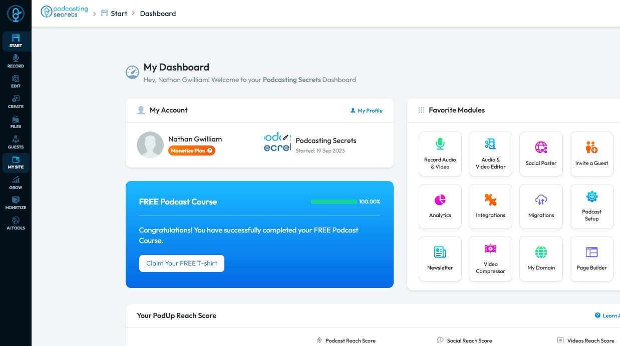620x346 pixels.
Task: Open the Invite a Guest module
Action: (x=591, y=153)
